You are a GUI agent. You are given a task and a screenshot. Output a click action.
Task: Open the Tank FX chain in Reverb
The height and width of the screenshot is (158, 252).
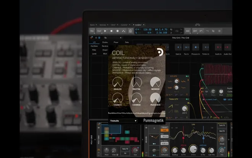pos(222,125)
